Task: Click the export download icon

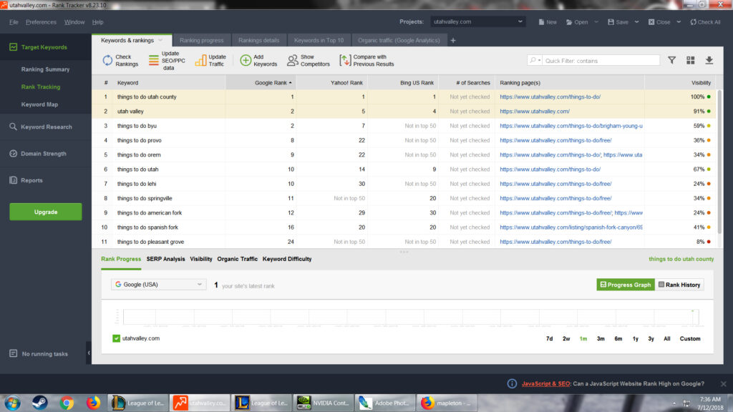Action: [709, 60]
